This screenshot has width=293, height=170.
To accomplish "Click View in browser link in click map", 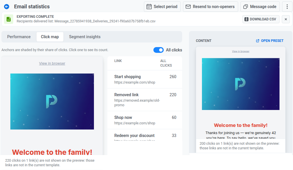I will [x=52, y=63].
